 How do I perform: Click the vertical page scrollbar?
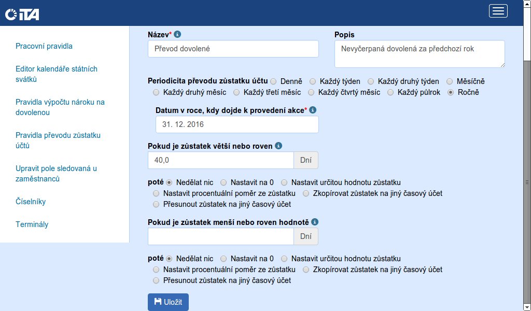point(527,181)
